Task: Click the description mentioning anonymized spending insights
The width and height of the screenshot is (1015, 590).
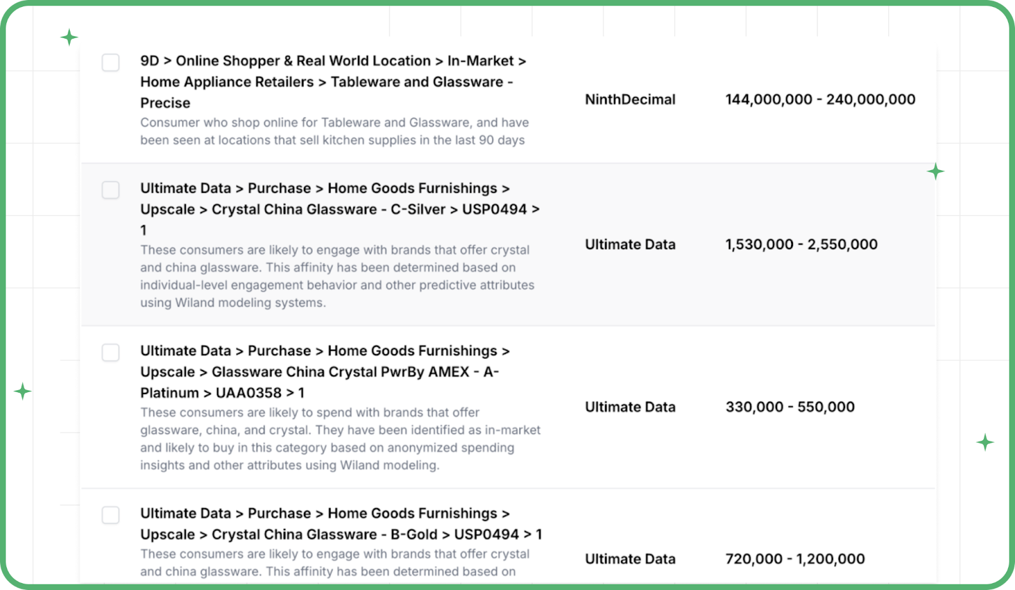Action: tap(340, 438)
